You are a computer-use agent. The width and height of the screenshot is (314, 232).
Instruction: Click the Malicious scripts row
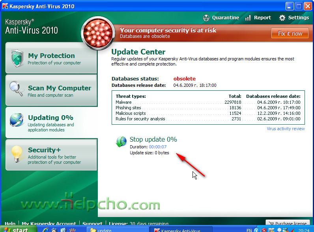[208, 113]
